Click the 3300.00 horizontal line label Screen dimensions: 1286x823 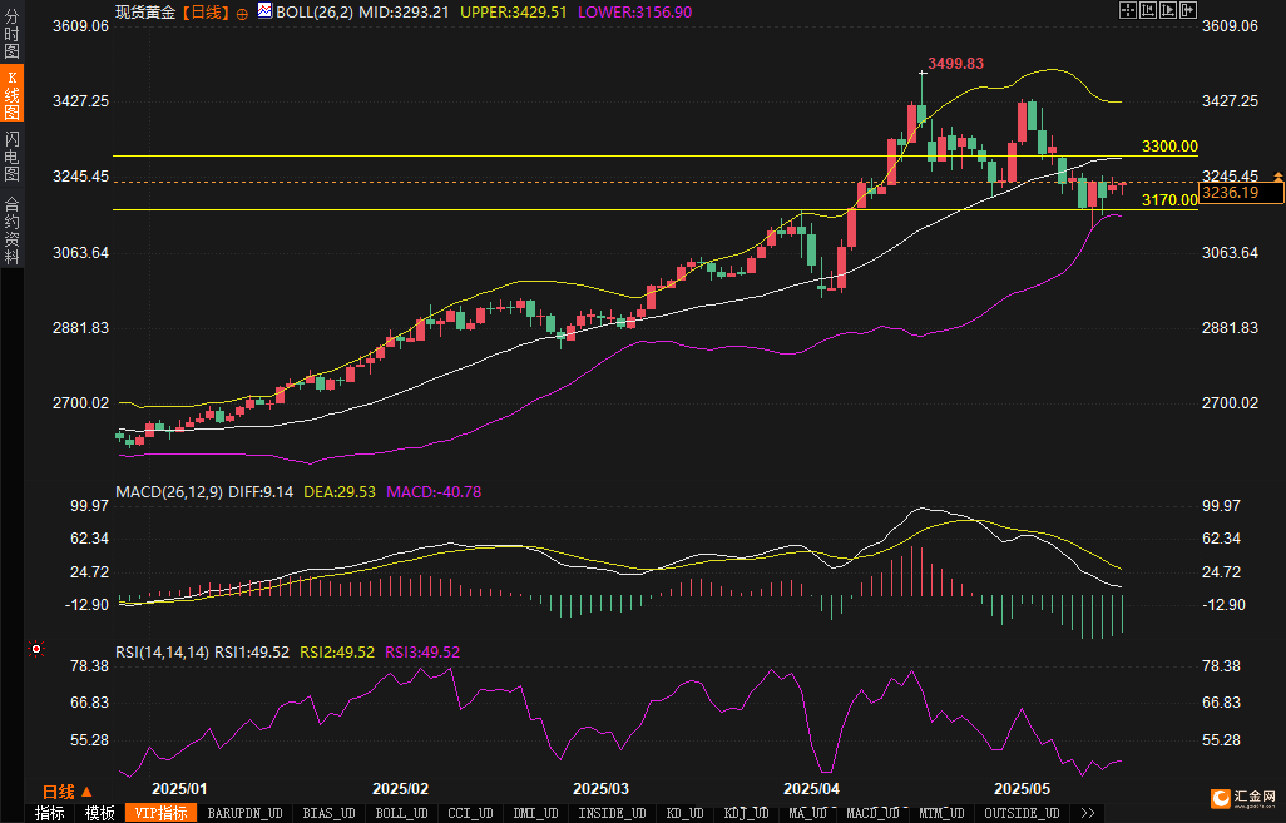(x=1169, y=146)
